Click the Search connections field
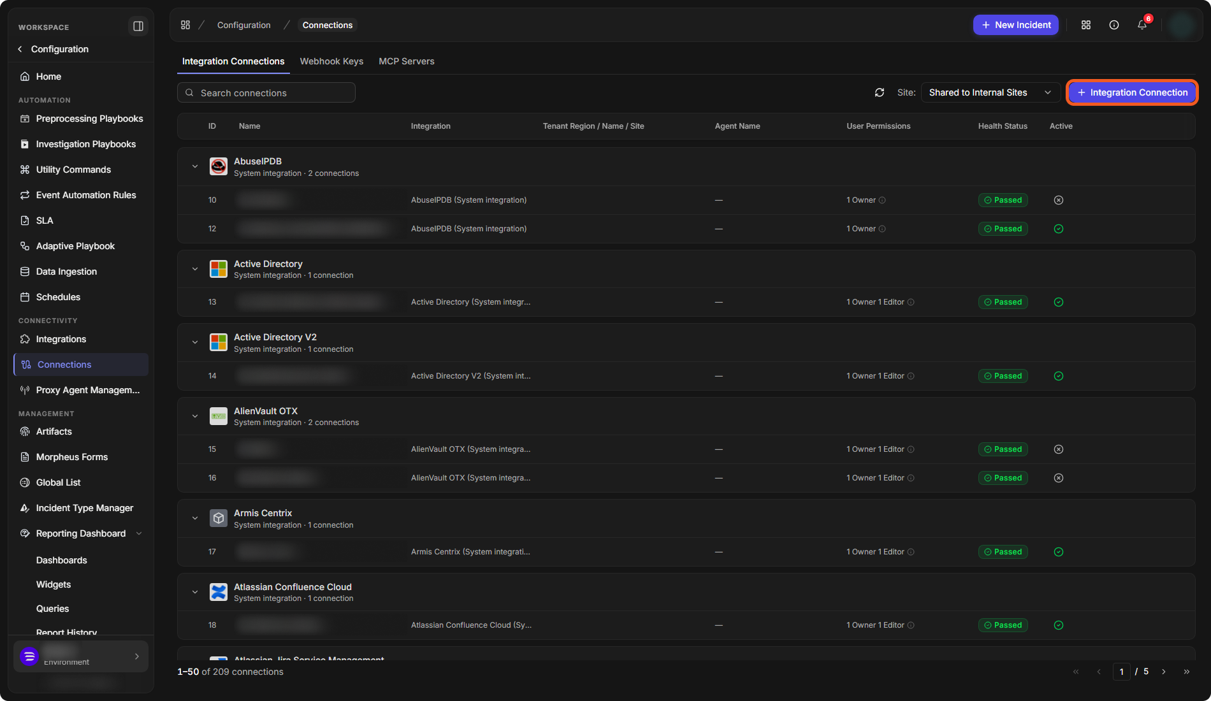The width and height of the screenshot is (1211, 701). [x=266, y=92]
